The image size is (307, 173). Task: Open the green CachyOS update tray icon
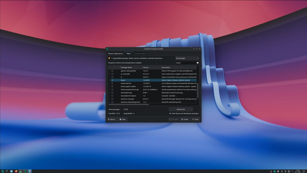275,172
